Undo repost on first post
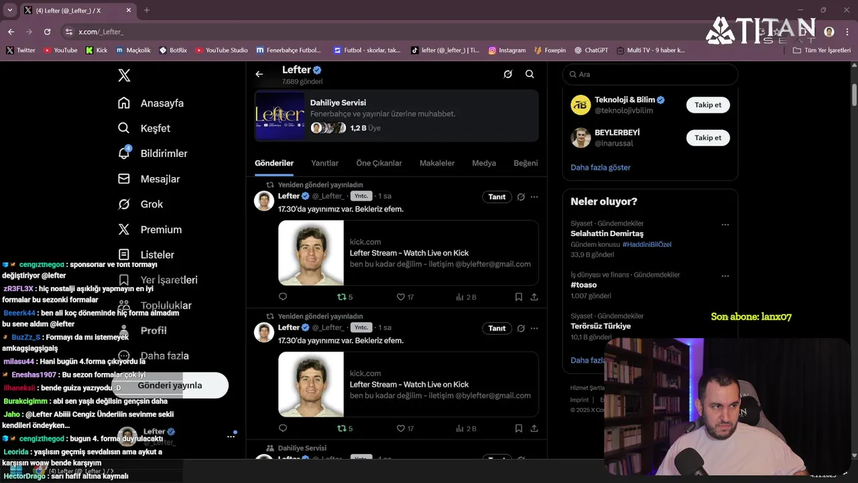Screen dimensions: 858x483 coord(345,297)
